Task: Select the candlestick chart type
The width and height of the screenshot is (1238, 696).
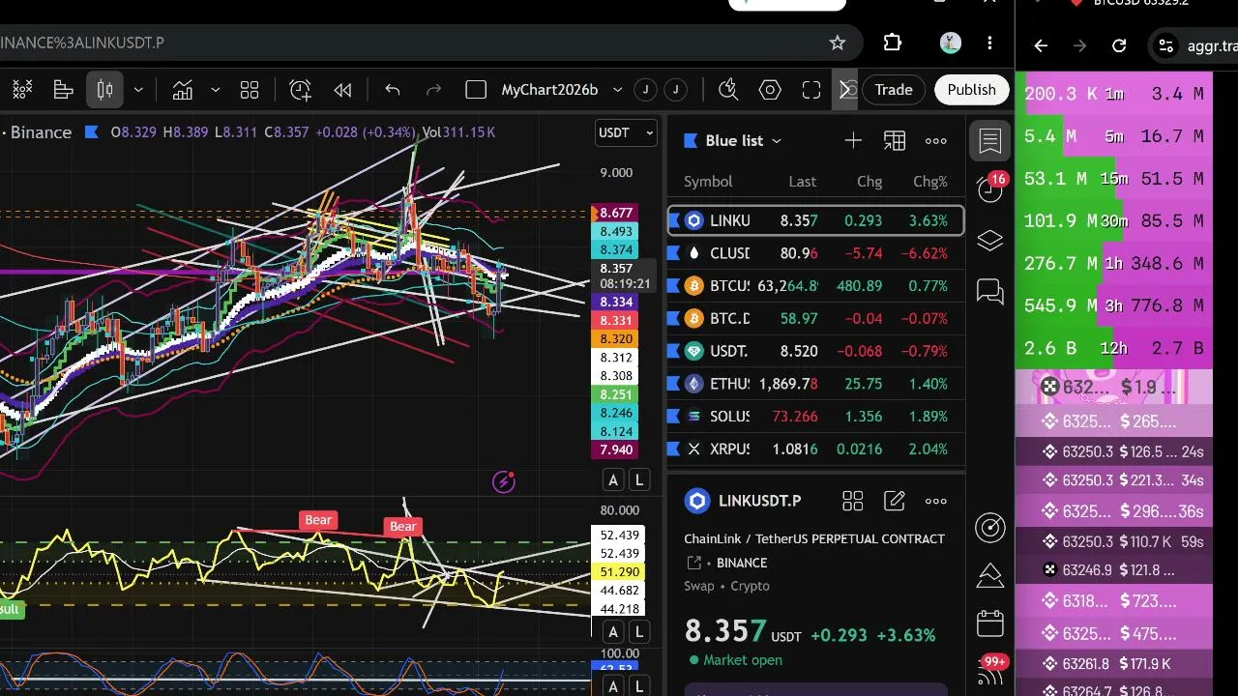Action: coord(105,90)
